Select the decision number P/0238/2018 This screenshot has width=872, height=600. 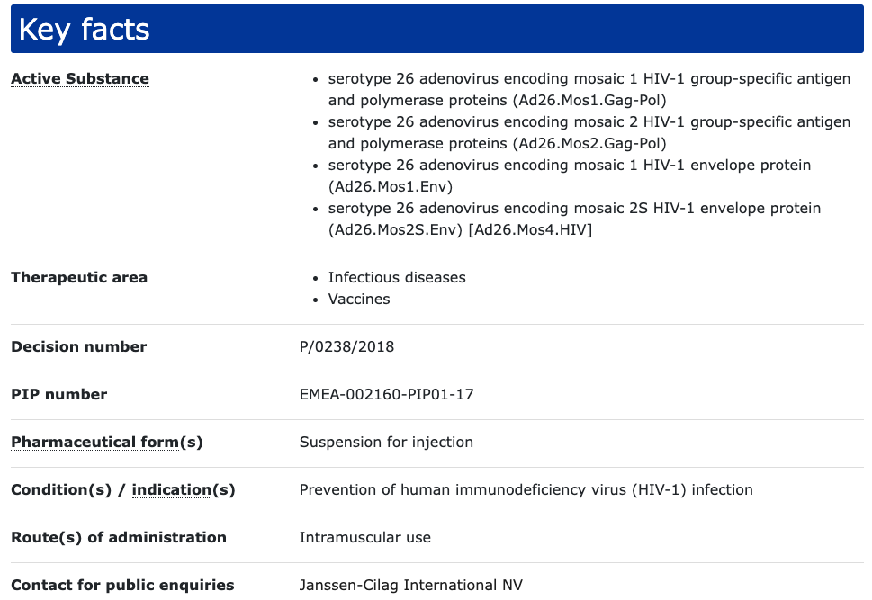(346, 347)
